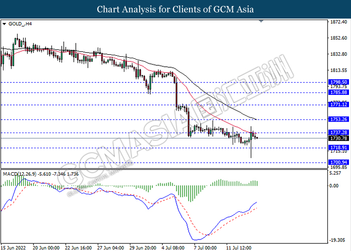Image resolution: width=351 pixels, height=251 pixels.
Task: Click the MACD -19.305 scale value
Action: (x=337, y=240)
